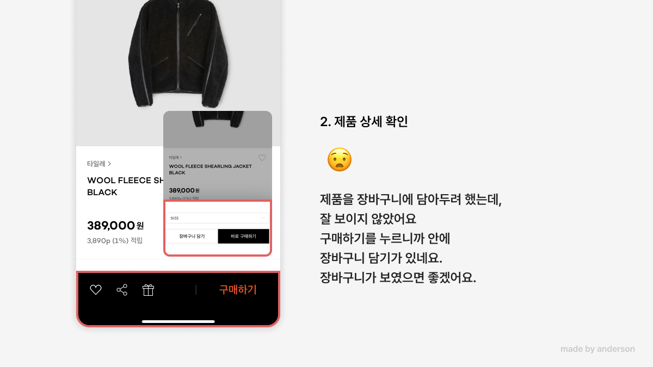This screenshot has height=367, width=653.
Task: Click the WOOL FLEECE SHEARLING JACKET title in the inset
Action: [210, 170]
